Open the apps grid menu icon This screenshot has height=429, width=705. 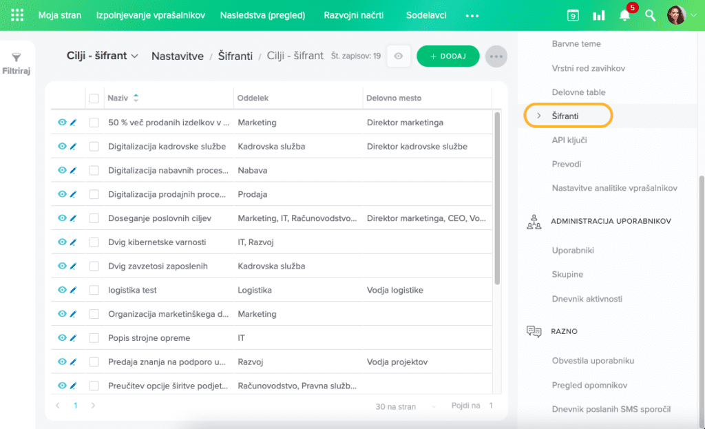click(17, 15)
